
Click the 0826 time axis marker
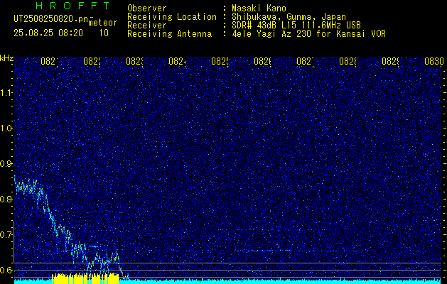coord(262,61)
